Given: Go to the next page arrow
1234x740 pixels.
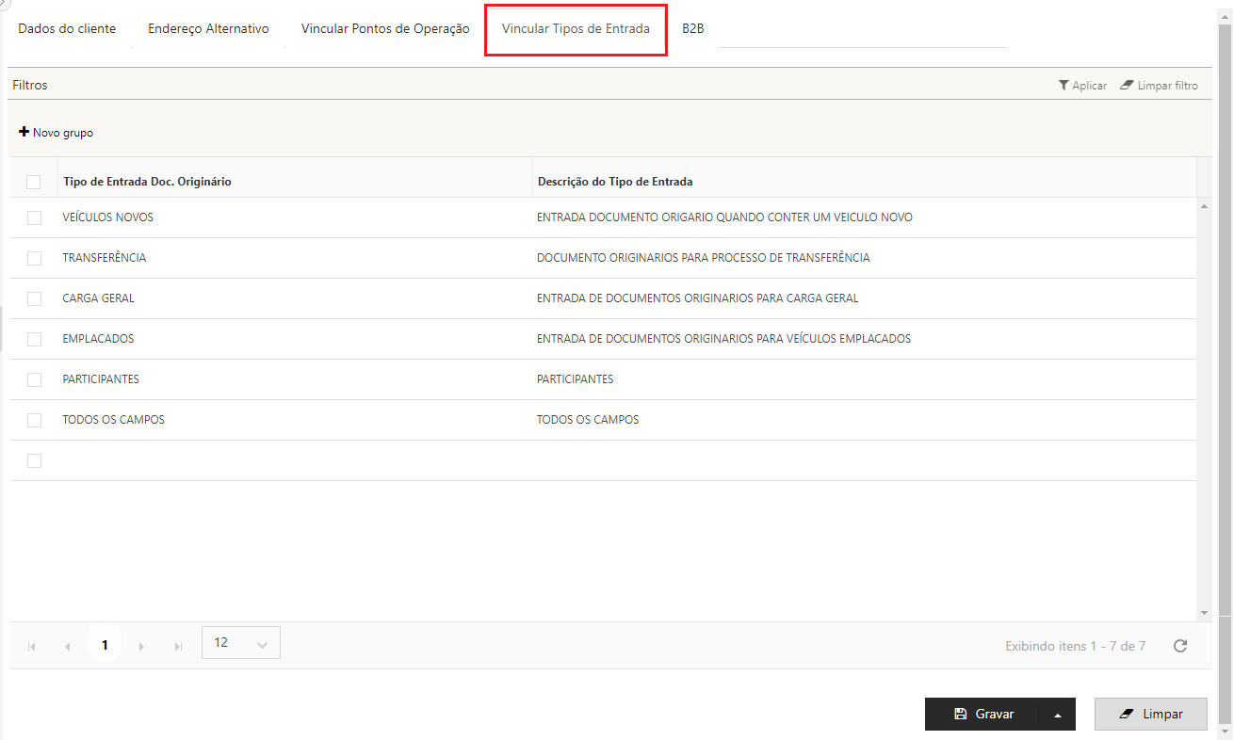Looking at the screenshot, I should [141, 647].
